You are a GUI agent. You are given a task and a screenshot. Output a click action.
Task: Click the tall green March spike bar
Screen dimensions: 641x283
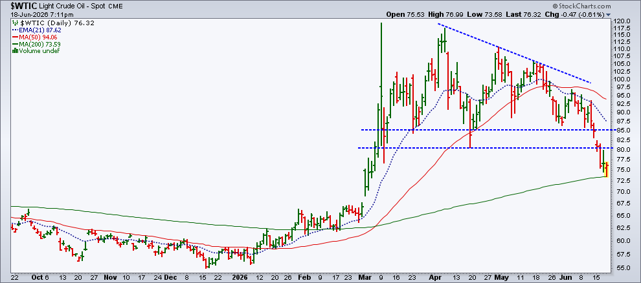381,86
